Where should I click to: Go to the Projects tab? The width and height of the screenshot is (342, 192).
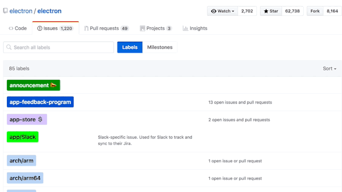coord(156,28)
